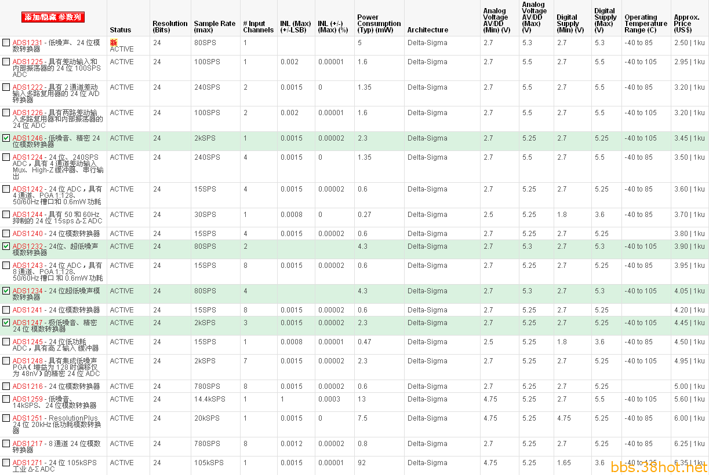Click the Sample Rate (max) header
Viewport: 709px width, 475px height.
point(215,27)
